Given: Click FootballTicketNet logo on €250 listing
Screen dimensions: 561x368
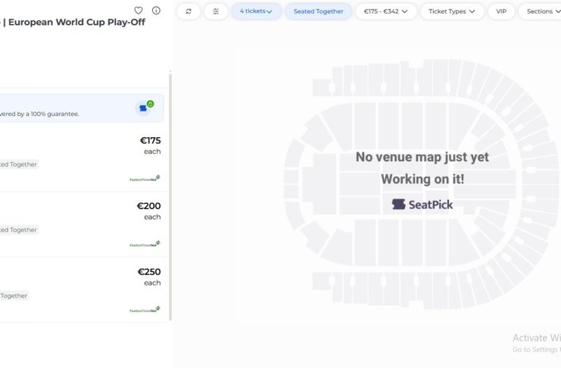Looking at the screenshot, I should point(145,310).
